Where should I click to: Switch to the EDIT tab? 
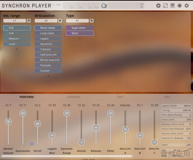pos(120,97)
